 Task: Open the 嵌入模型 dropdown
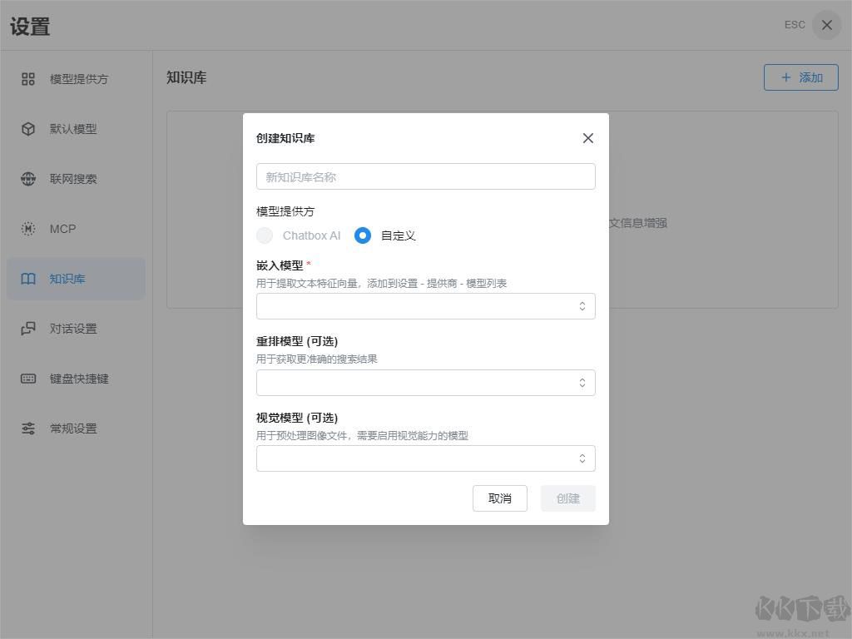pyautogui.click(x=425, y=306)
